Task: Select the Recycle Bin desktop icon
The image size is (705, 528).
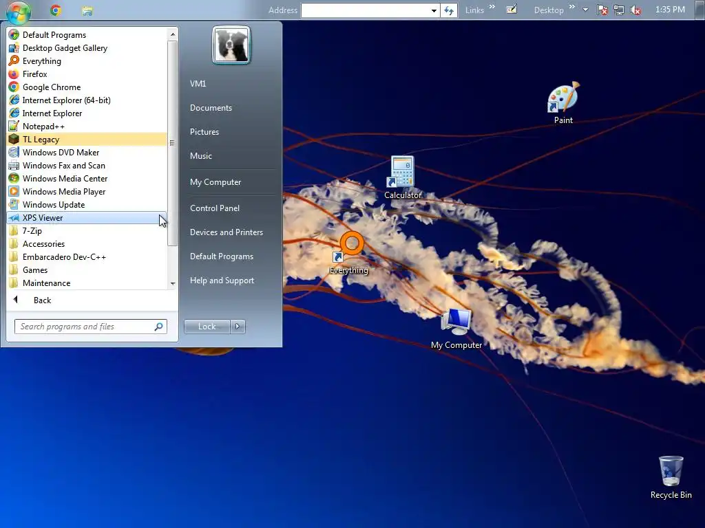Action: 671,477
